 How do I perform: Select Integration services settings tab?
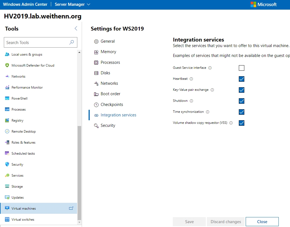coord(115,115)
